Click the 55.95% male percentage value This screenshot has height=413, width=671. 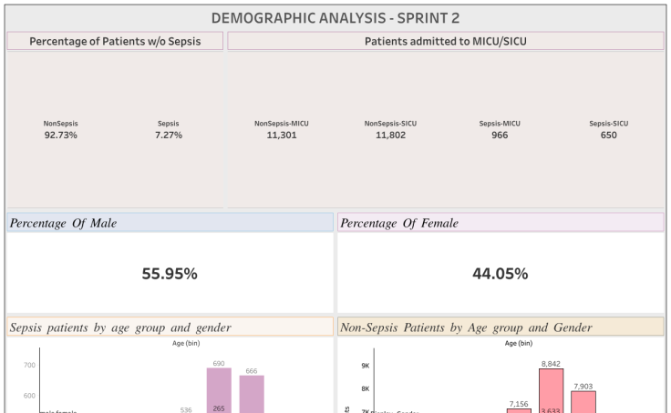click(170, 274)
